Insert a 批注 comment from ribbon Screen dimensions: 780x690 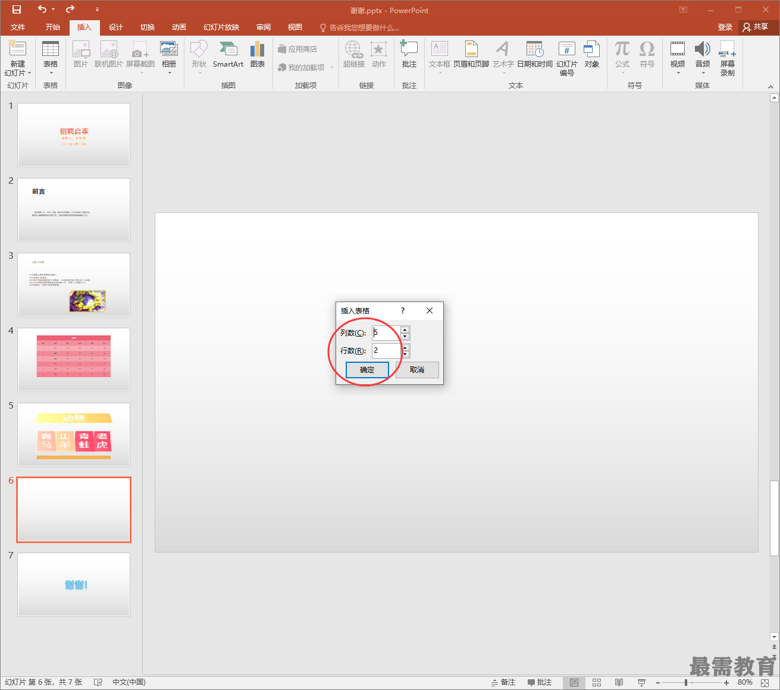tap(409, 55)
